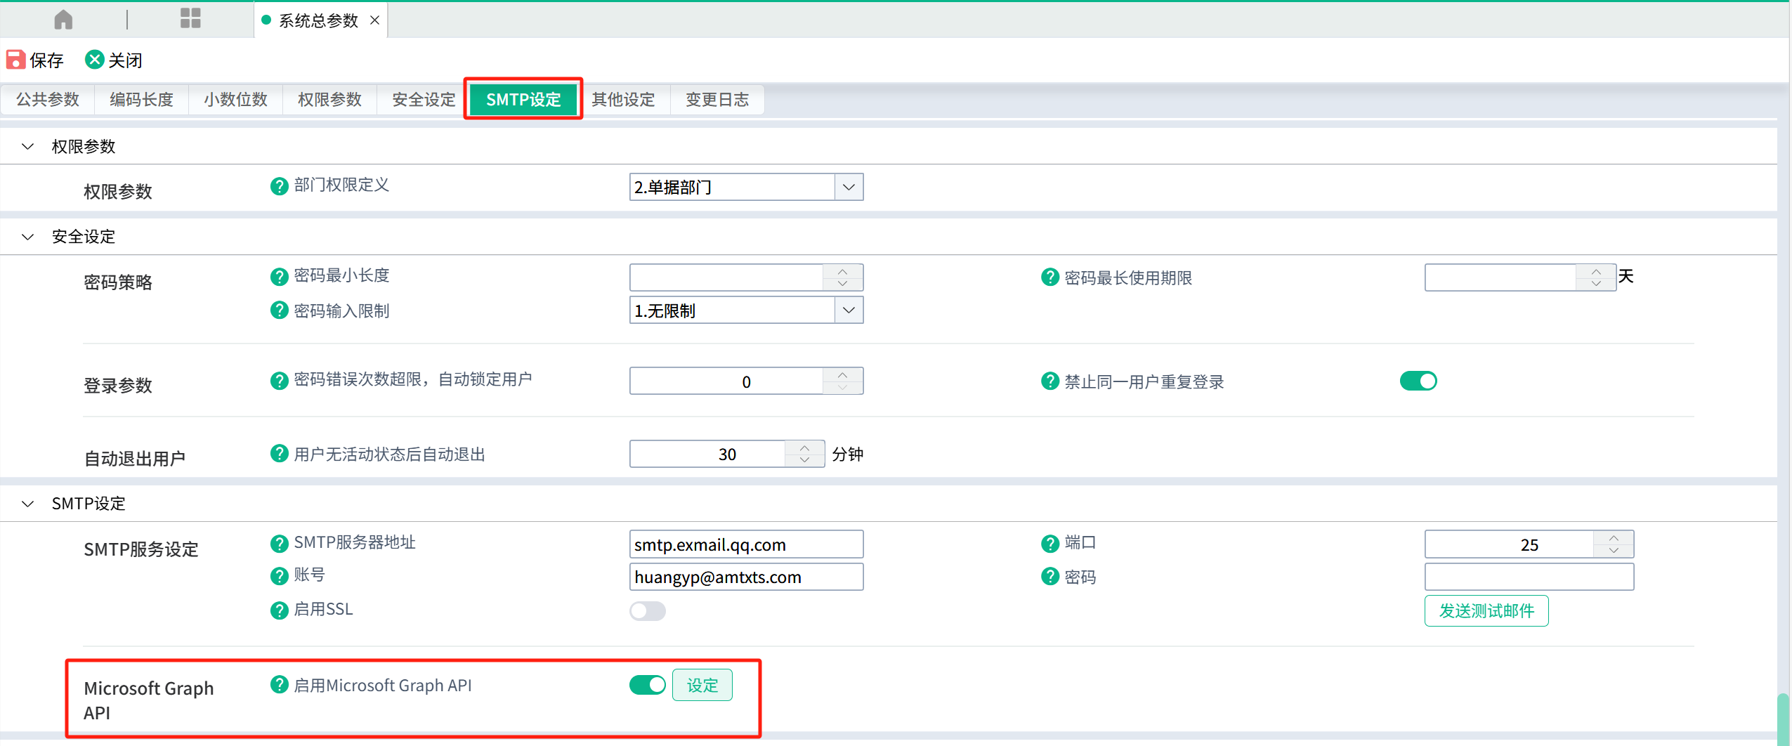1792x746 pixels.
Task: Click the red Save disk icon
Action: tap(15, 60)
